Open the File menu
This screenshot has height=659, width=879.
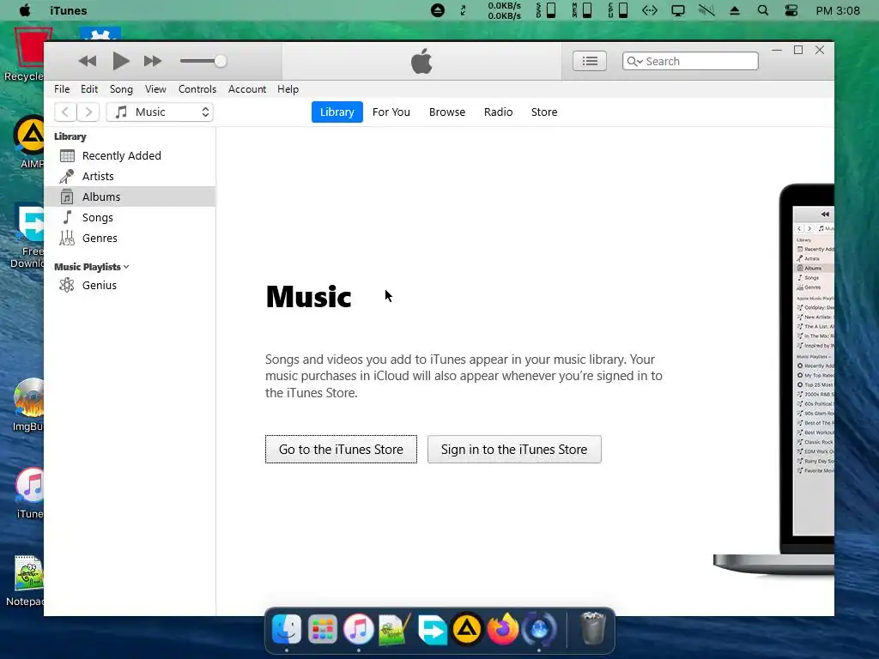point(62,89)
